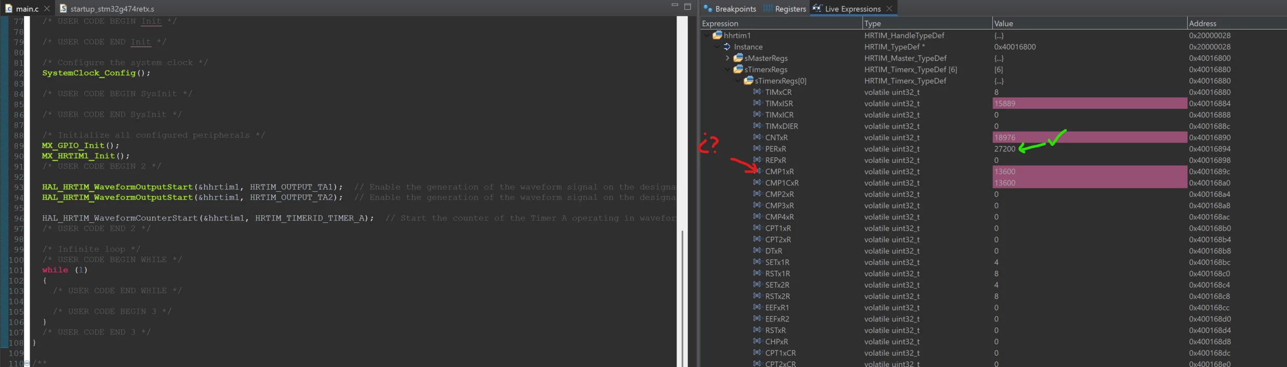Image resolution: width=1287 pixels, height=367 pixels.
Task: Select the TIMxISR value 15889
Action: click(x=1004, y=104)
